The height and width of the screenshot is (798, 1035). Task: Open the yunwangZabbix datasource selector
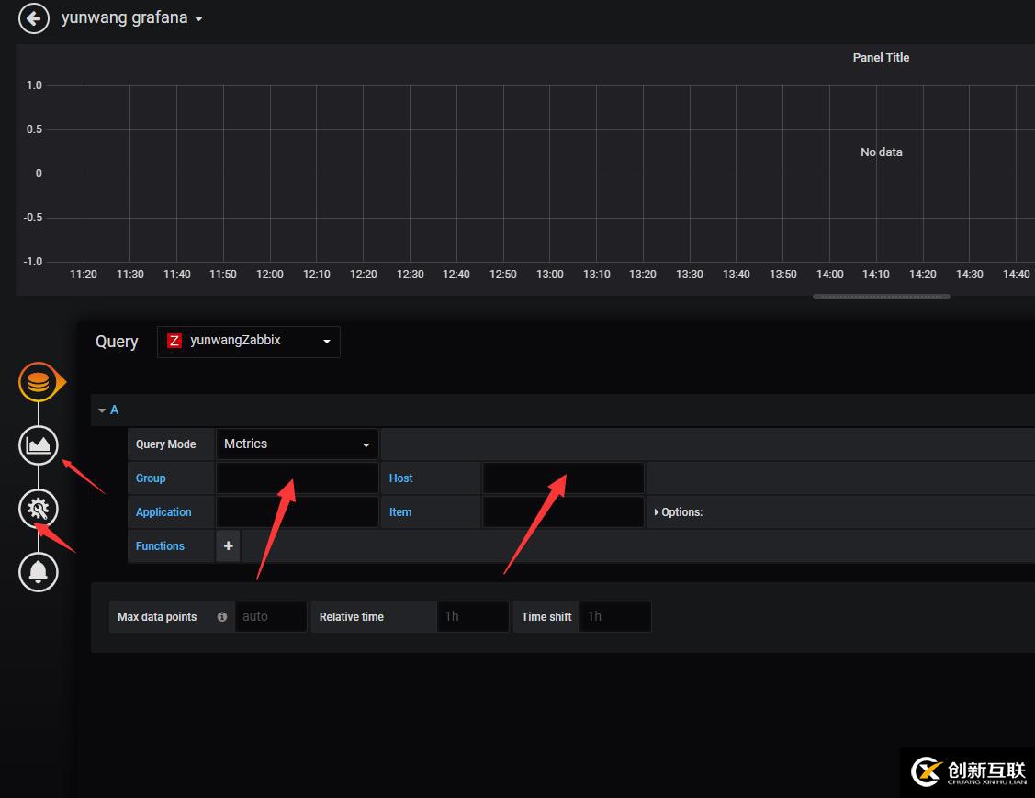(249, 342)
